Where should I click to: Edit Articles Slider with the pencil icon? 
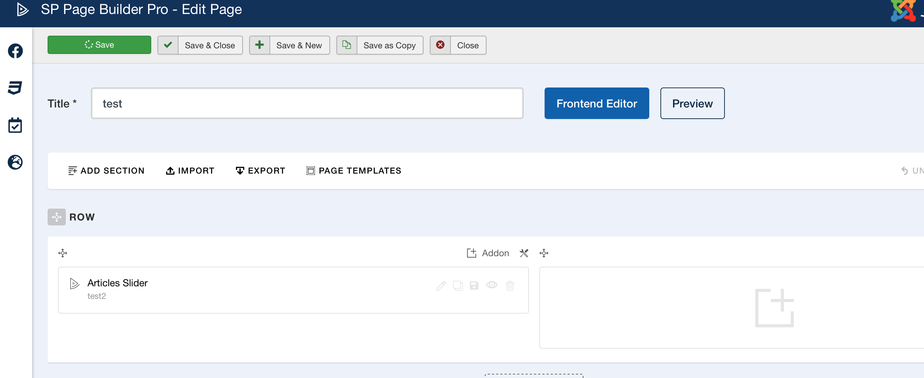[441, 286]
